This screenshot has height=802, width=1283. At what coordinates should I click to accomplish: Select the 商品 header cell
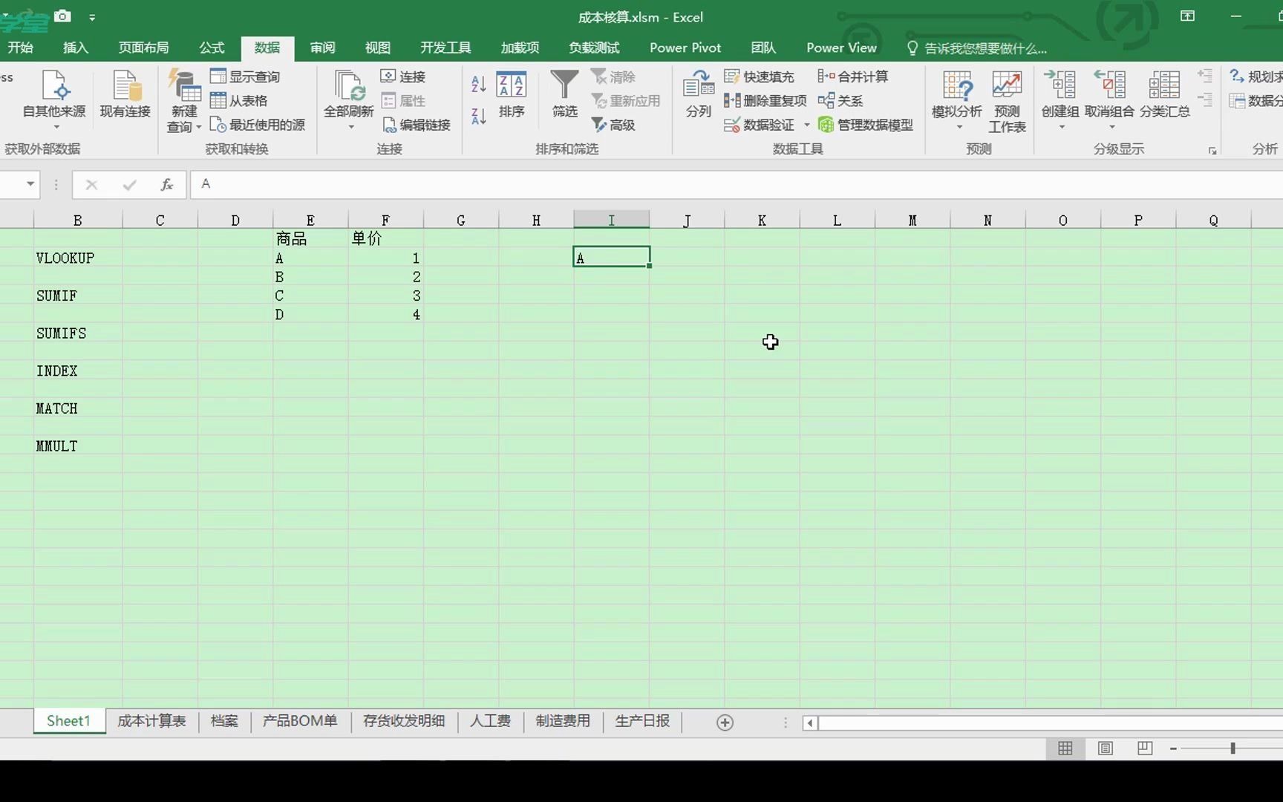tap(310, 238)
